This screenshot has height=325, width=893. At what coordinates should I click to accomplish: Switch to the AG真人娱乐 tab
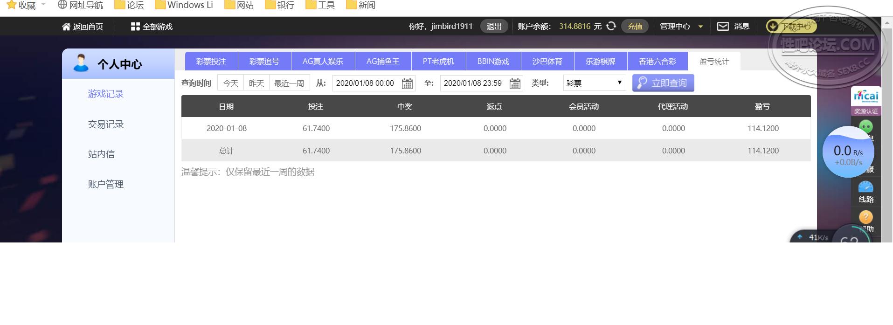point(323,62)
